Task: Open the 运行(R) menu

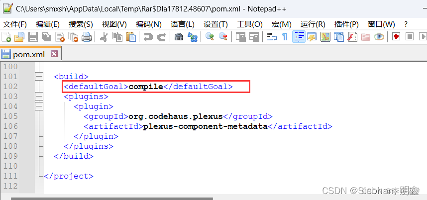Action: [313, 24]
